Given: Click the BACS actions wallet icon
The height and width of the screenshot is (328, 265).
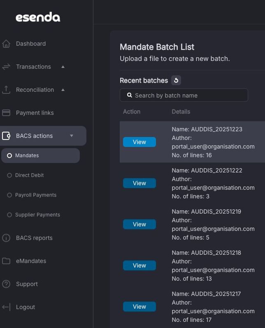Looking at the screenshot, I should tap(6, 136).
